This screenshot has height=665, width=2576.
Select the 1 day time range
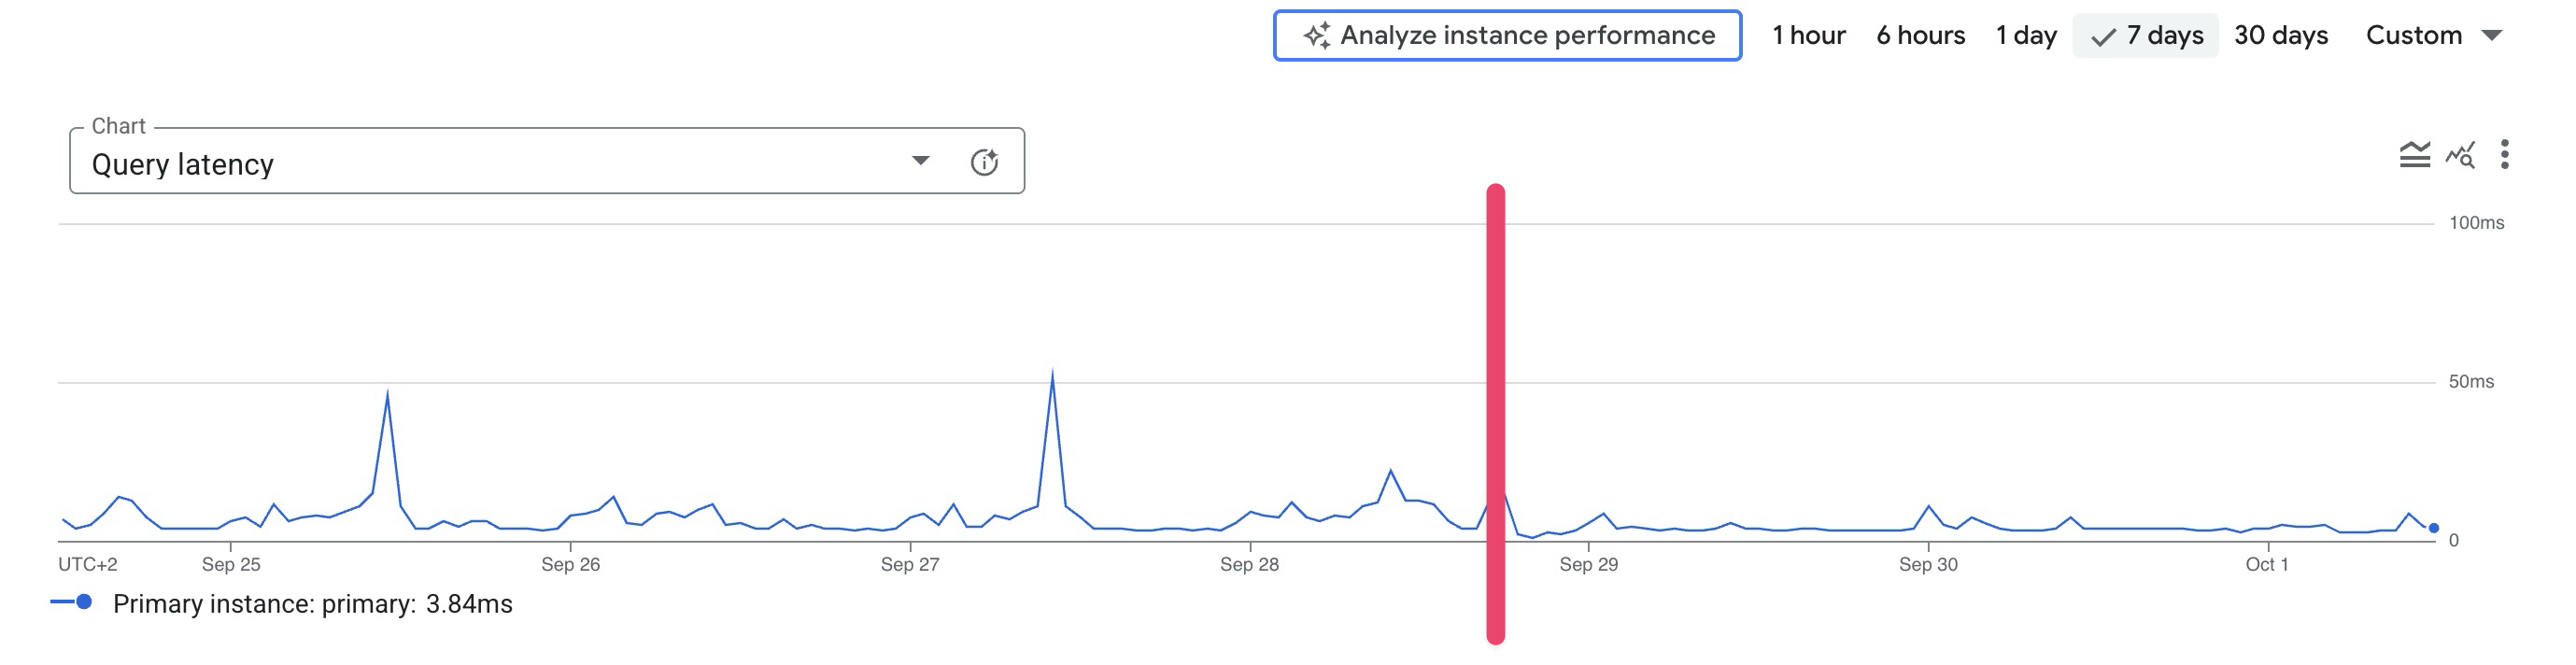pyautogui.click(x=2026, y=36)
